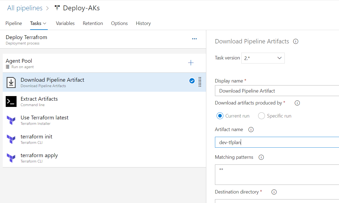Viewport: 339px width, 203px height.
Task: Open the Task version dropdown
Action: pyautogui.click(x=263, y=58)
